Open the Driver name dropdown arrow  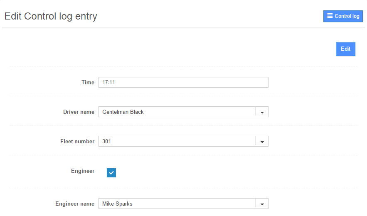click(x=262, y=112)
